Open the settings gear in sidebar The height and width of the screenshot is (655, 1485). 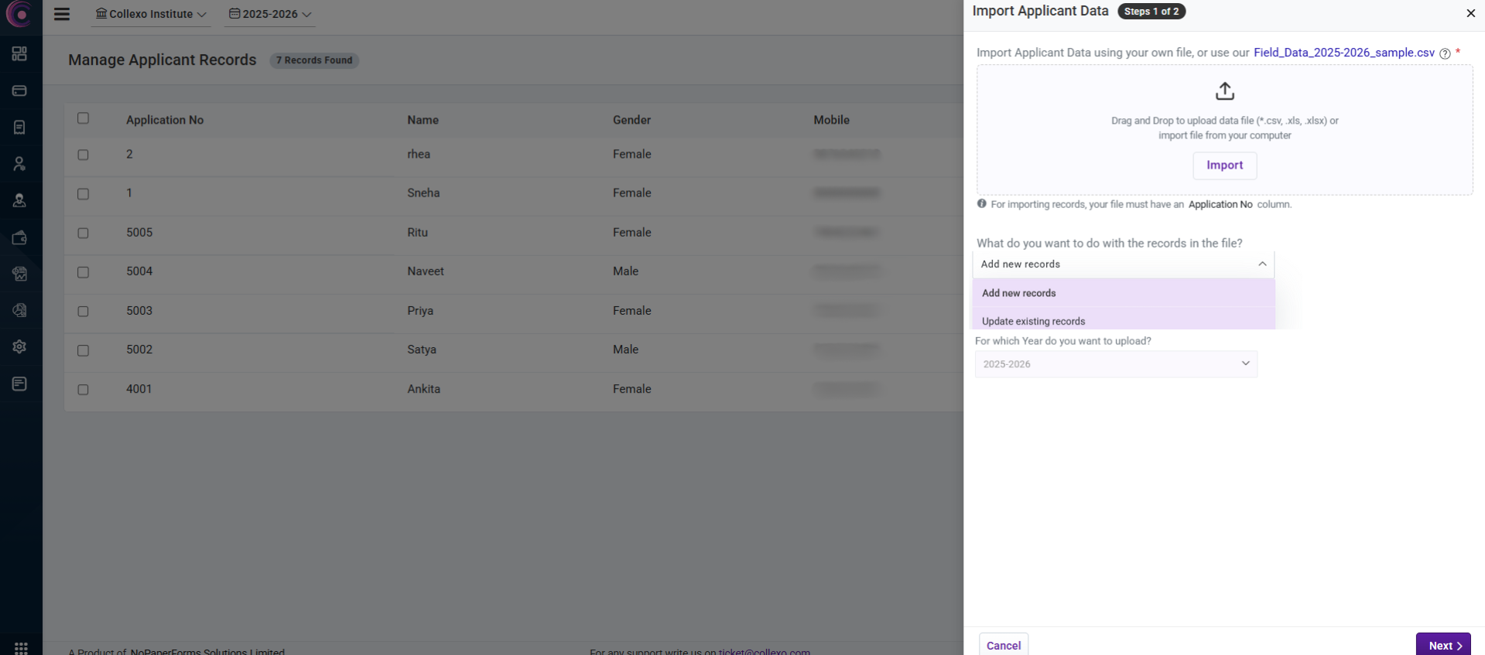(x=19, y=346)
